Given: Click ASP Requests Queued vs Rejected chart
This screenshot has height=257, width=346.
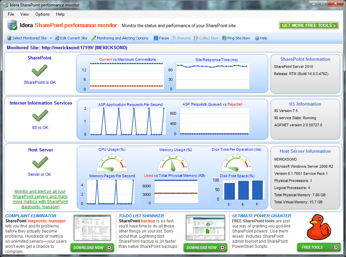Looking at the screenshot, I should click(214, 121).
